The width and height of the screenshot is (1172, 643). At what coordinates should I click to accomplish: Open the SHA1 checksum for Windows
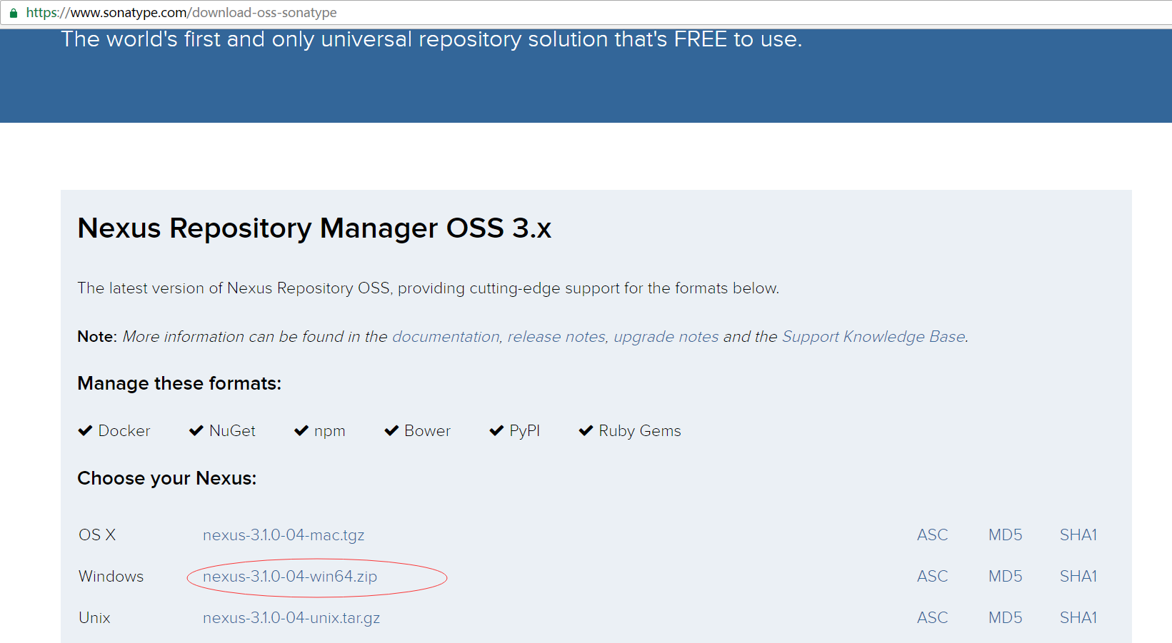tap(1078, 577)
